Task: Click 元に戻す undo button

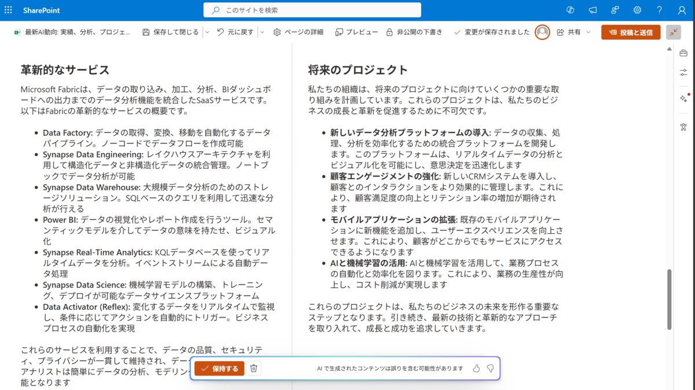Action: click(235, 32)
